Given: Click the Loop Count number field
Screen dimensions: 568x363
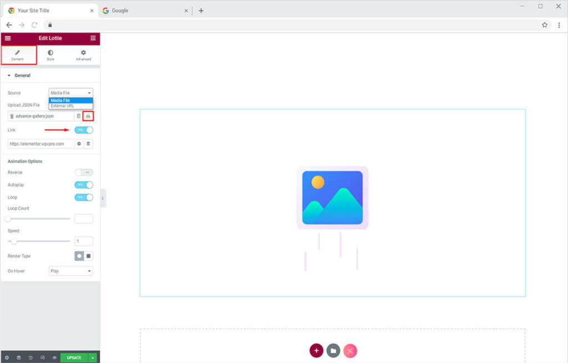Looking at the screenshot, I should pyautogui.click(x=84, y=219).
